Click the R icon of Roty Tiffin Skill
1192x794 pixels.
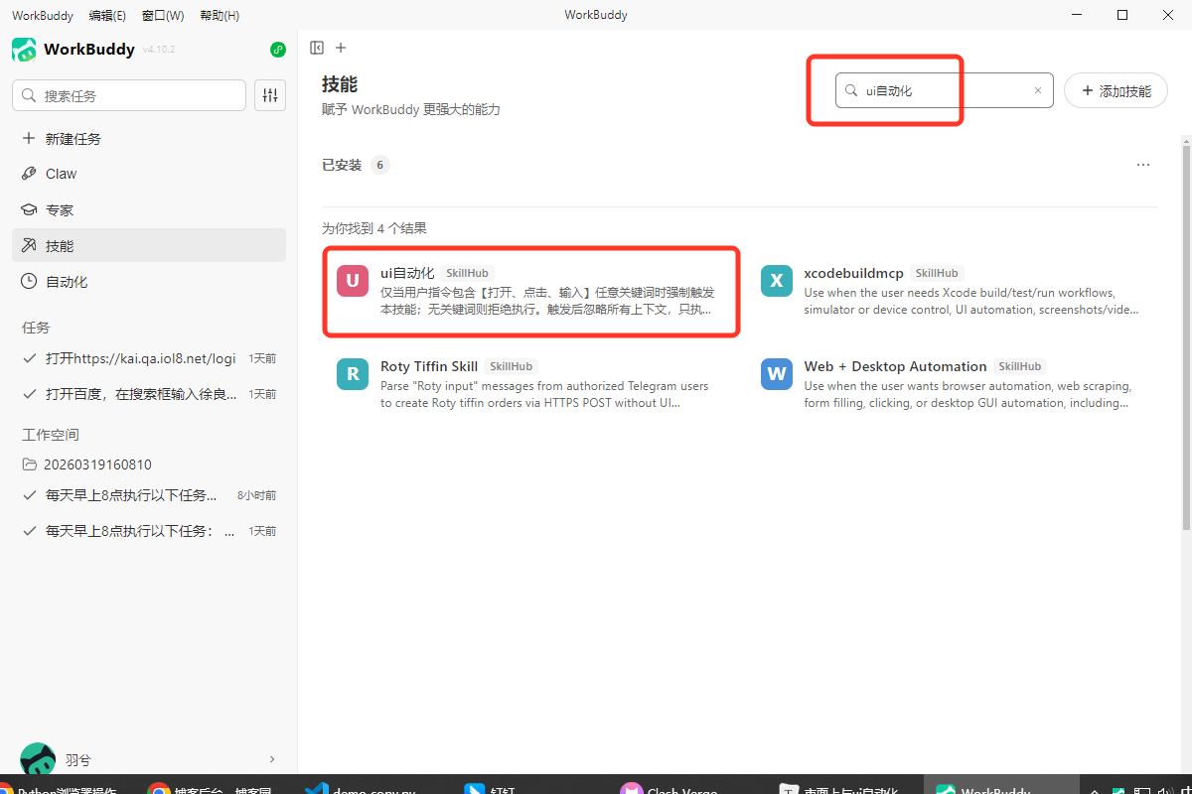pos(353,374)
